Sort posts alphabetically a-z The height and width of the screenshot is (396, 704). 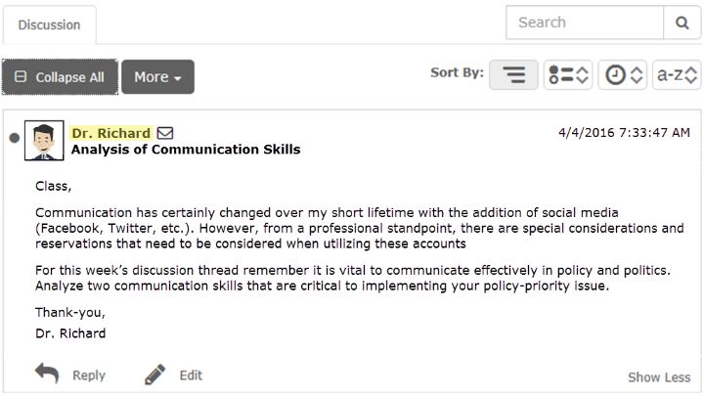(677, 74)
